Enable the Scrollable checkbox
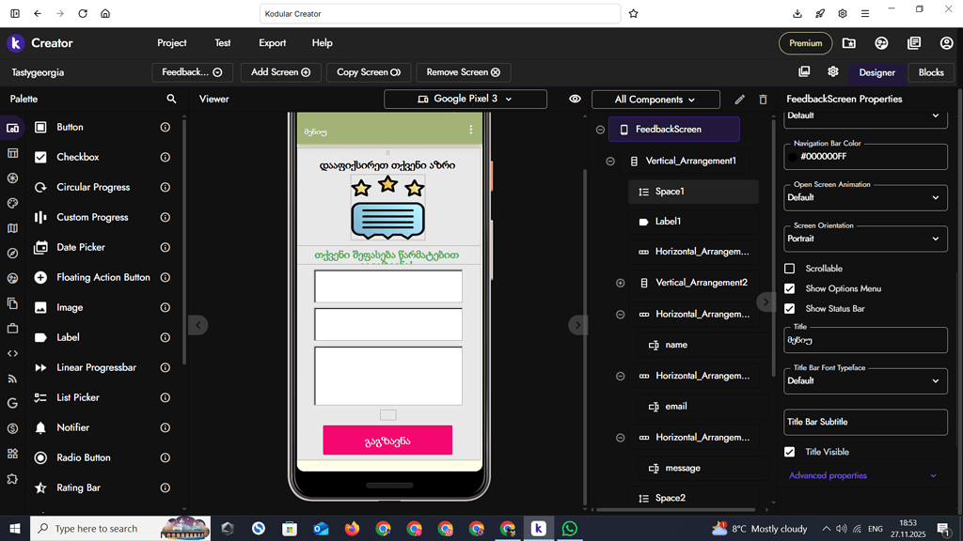 pyautogui.click(x=790, y=268)
